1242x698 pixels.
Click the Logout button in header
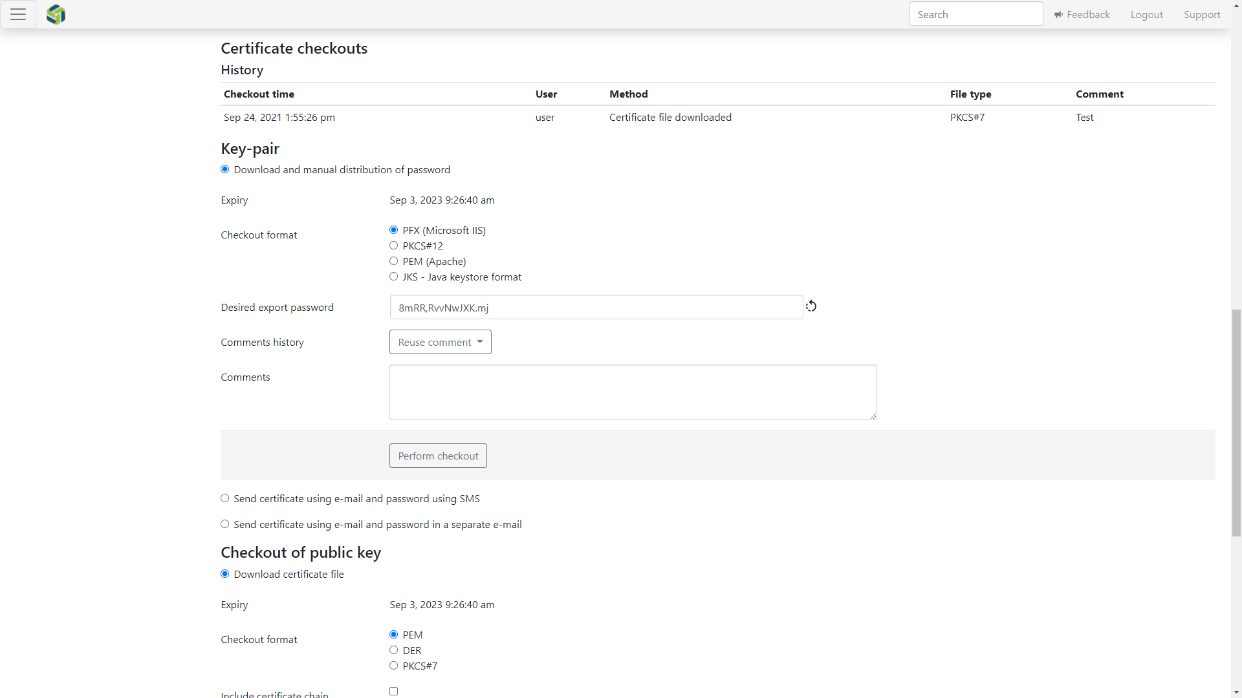(1146, 14)
